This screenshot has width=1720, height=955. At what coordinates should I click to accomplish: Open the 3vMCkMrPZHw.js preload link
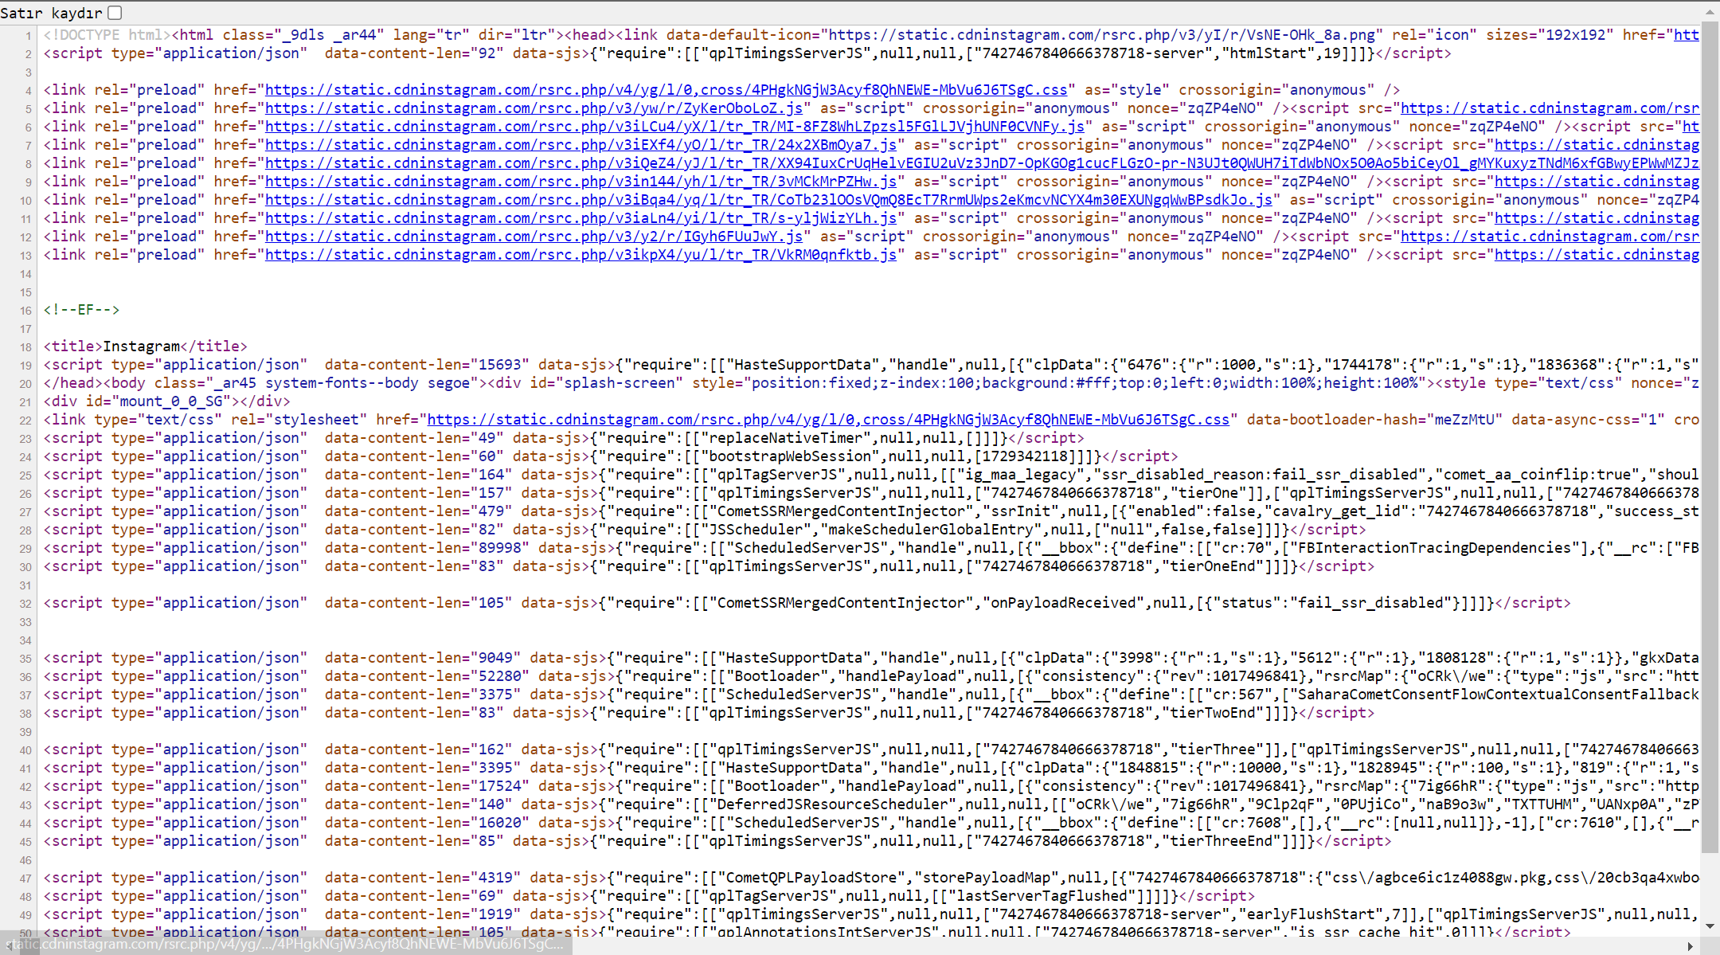(580, 182)
